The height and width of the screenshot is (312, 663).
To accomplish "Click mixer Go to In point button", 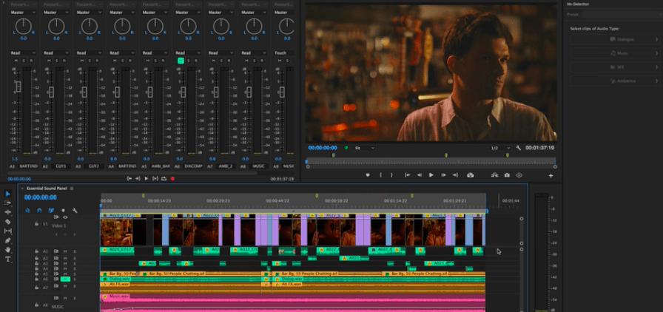I will (129, 178).
